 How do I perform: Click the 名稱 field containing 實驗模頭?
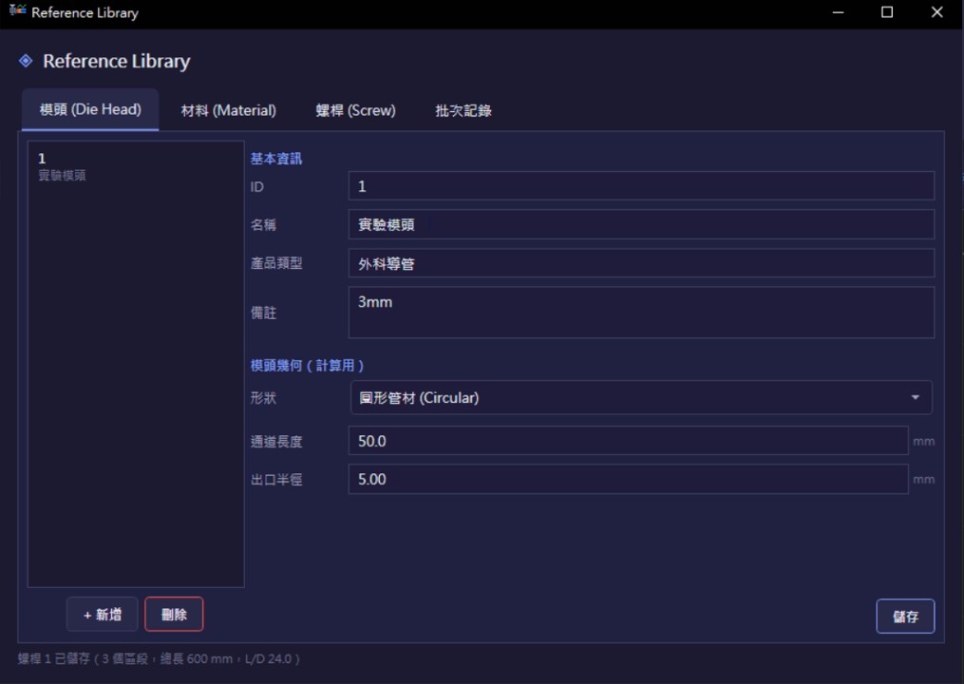(641, 224)
